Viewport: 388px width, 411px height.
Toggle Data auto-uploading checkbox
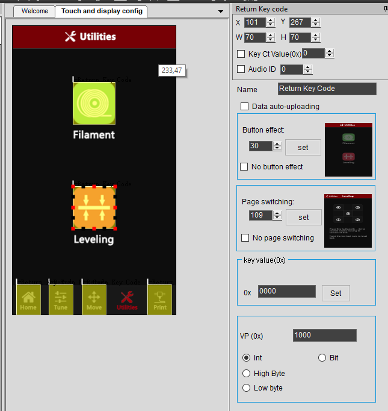(245, 107)
